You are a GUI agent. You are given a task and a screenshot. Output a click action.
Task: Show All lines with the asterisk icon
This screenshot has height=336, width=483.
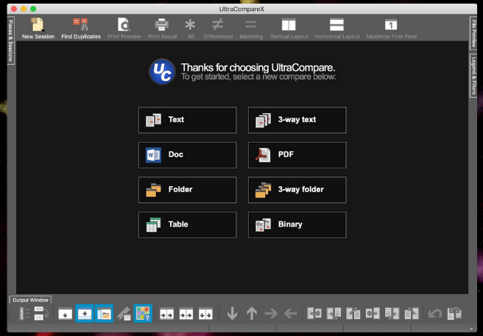[190, 24]
